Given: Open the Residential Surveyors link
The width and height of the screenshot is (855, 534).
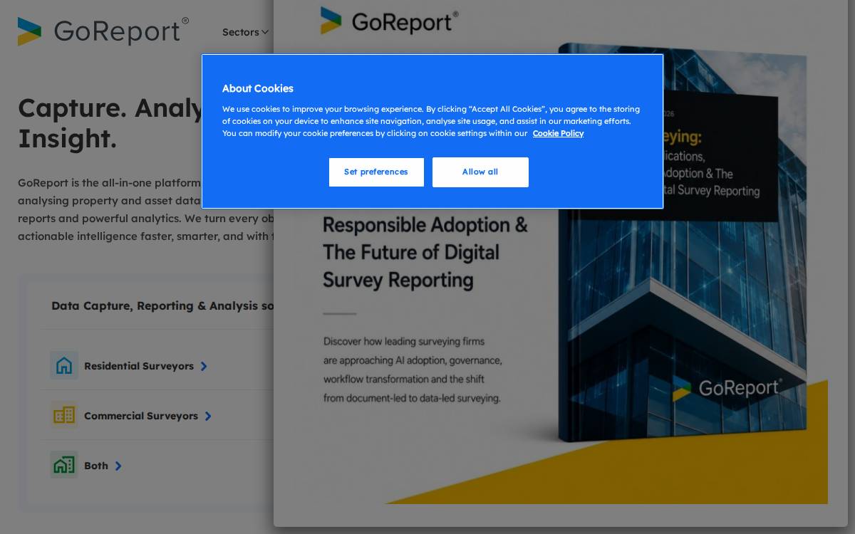Looking at the screenshot, I should coord(139,366).
